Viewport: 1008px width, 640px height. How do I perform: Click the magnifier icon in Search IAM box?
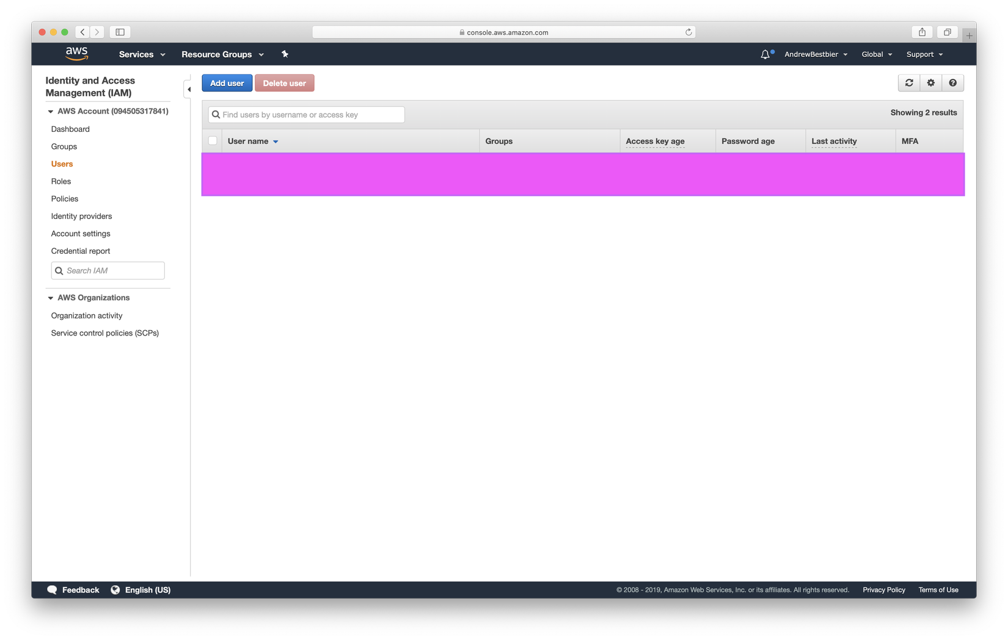(59, 271)
